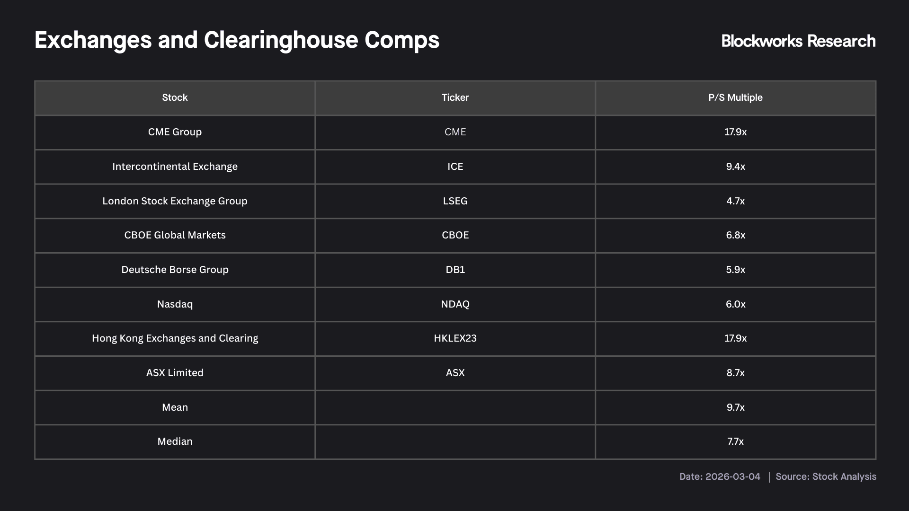Select the 9.7x mean multiple value
Screen dimensions: 909x511
735,407
